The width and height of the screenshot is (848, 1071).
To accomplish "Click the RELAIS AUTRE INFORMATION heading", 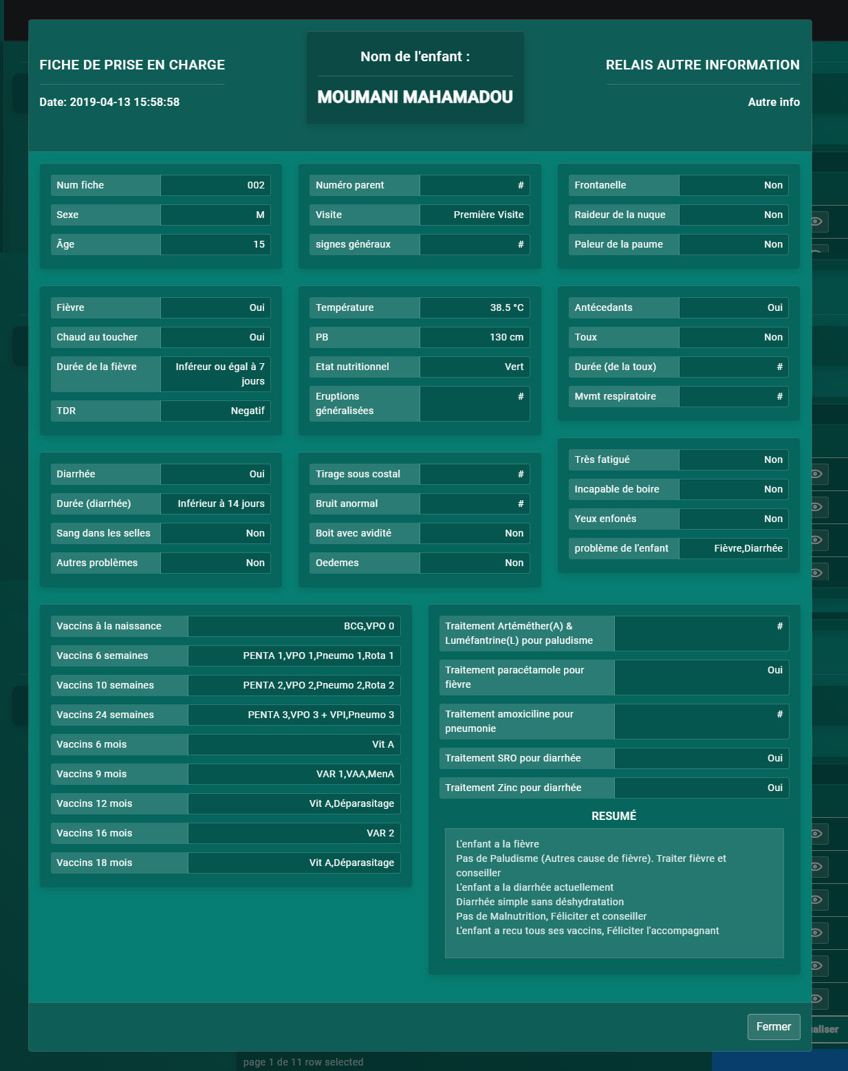I will click(702, 65).
